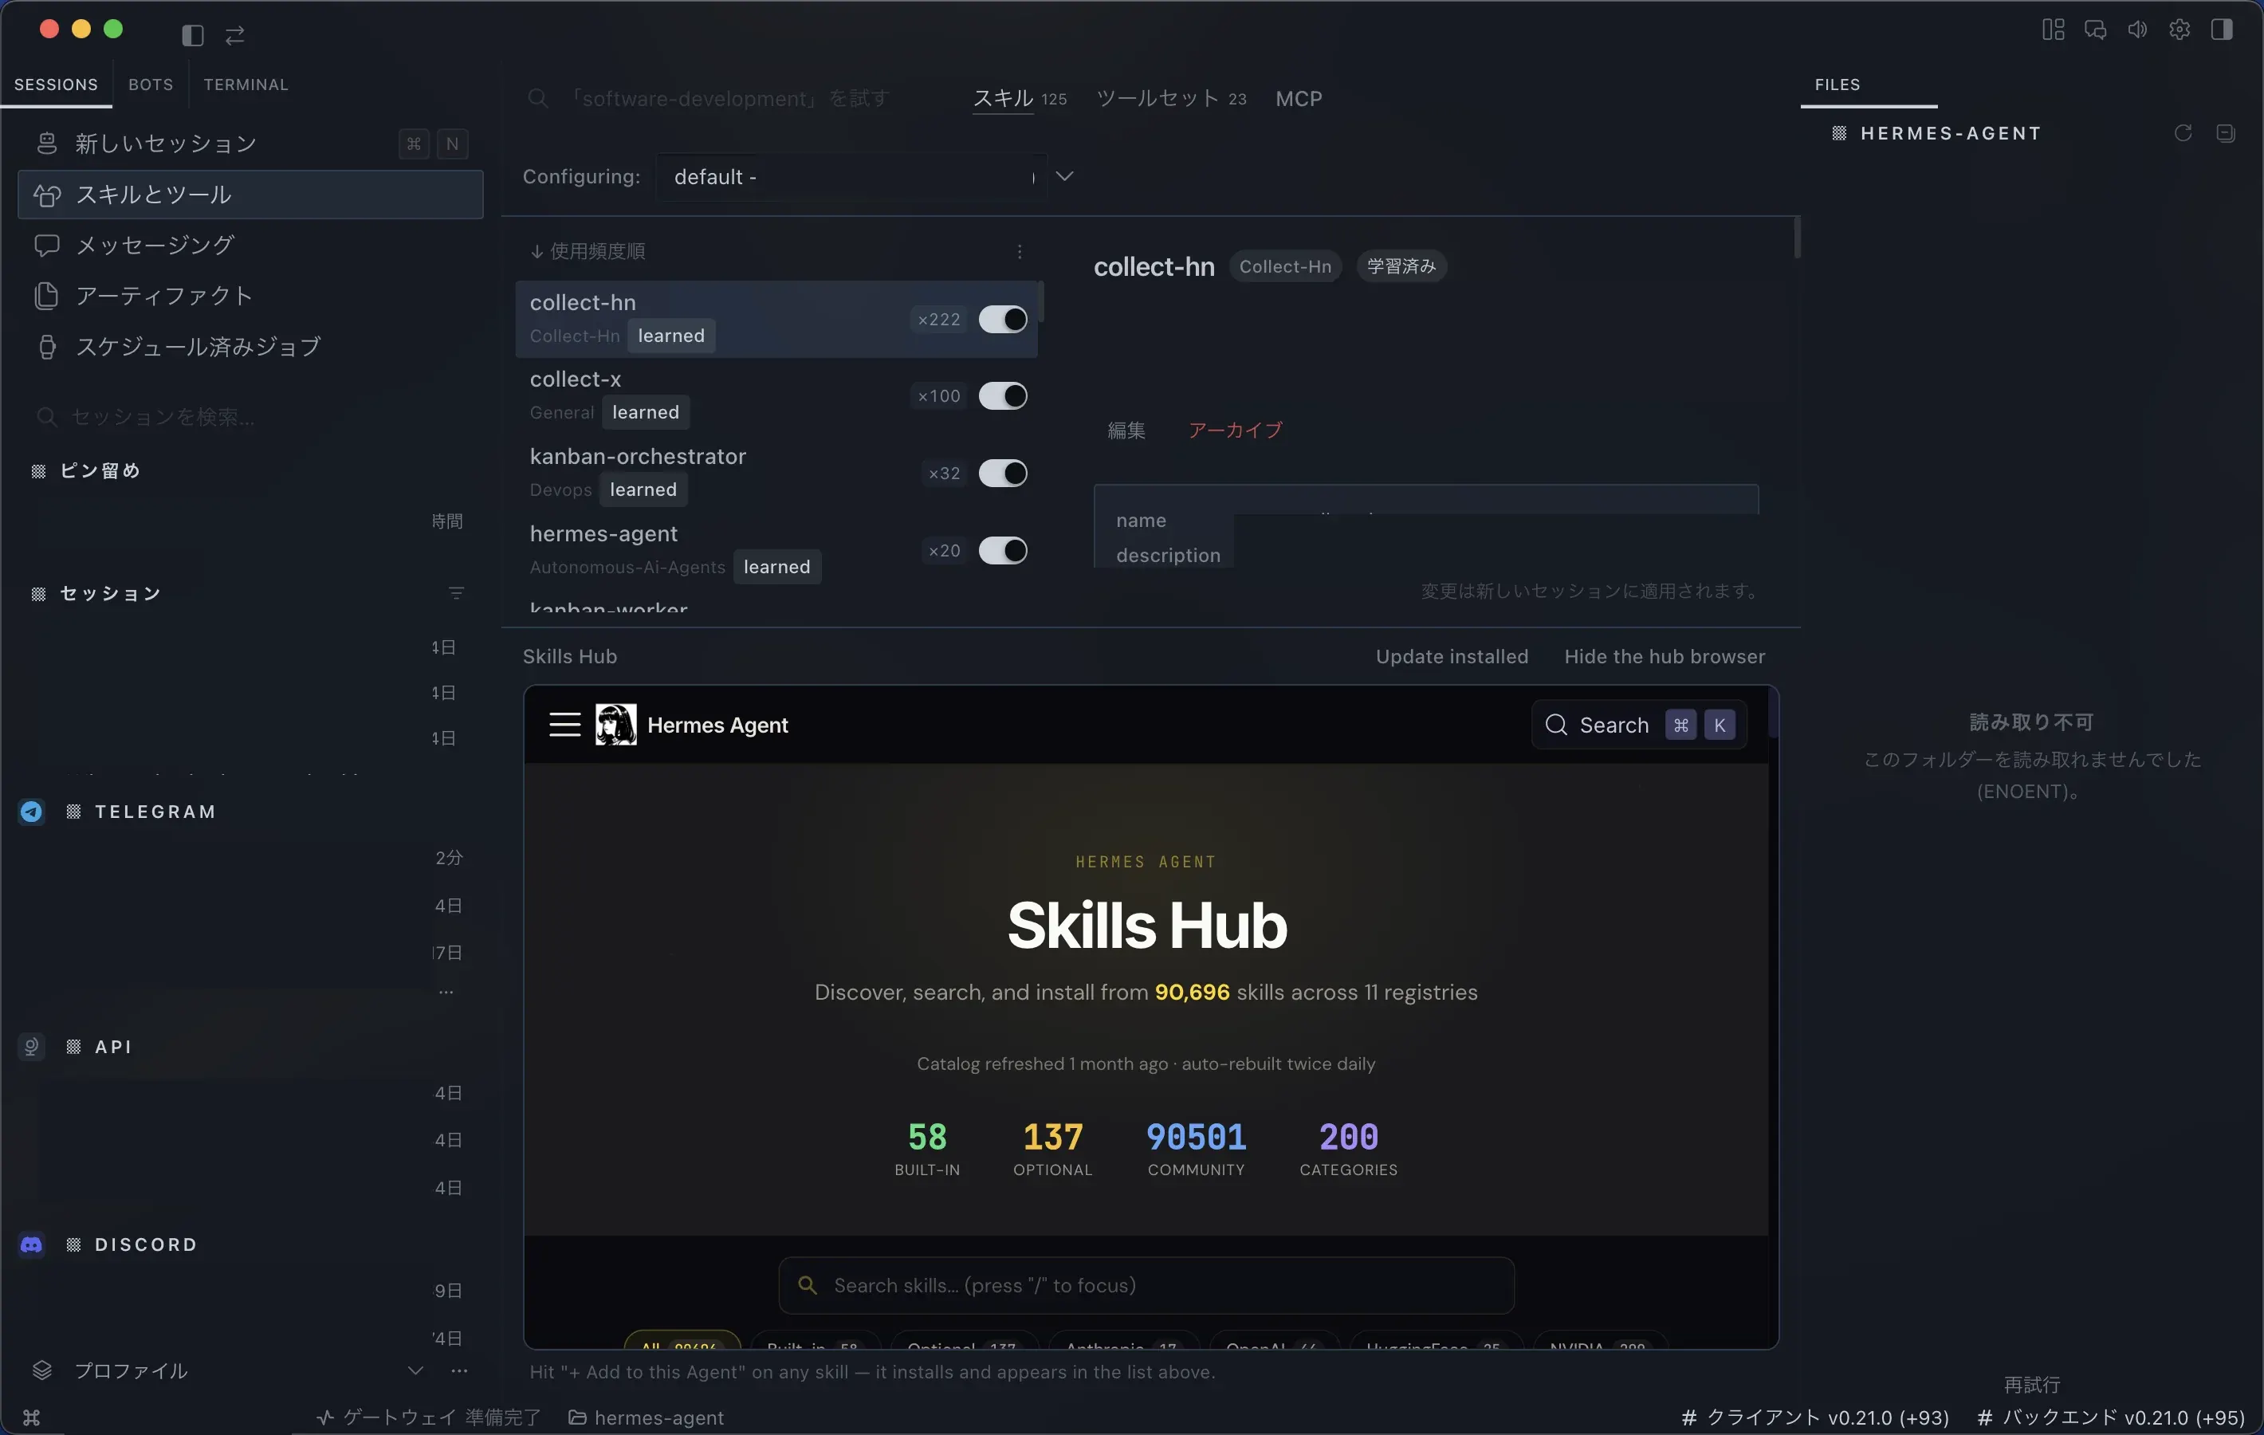This screenshot has width=2264, height=1435.
Task: Open スキルとツール in the sidebar
Action: (250, 195)
